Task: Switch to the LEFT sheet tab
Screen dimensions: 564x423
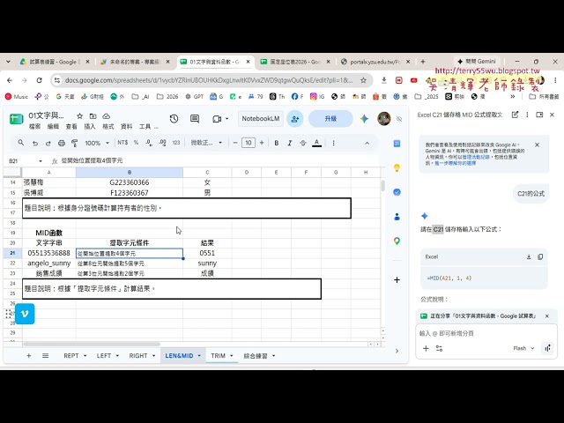Action: click(x=104, y=356)
